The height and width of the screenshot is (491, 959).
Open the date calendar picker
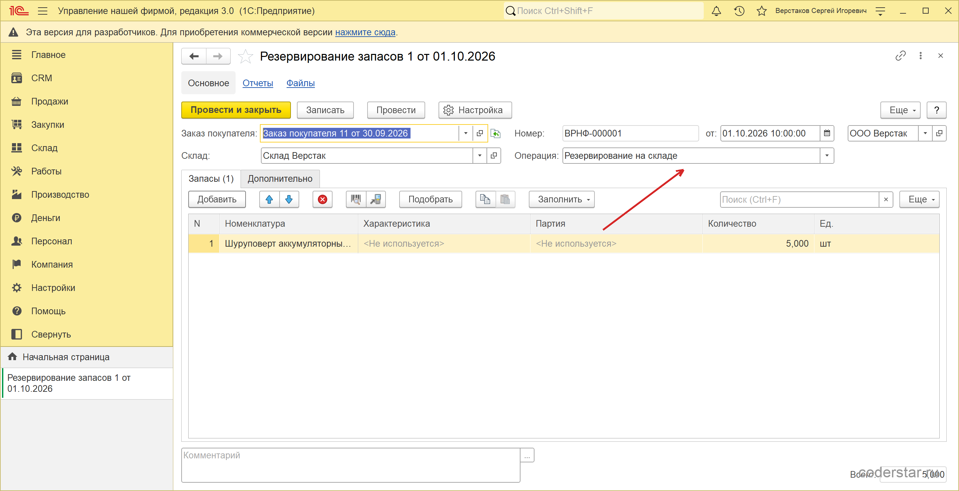[x=826, y=133]
